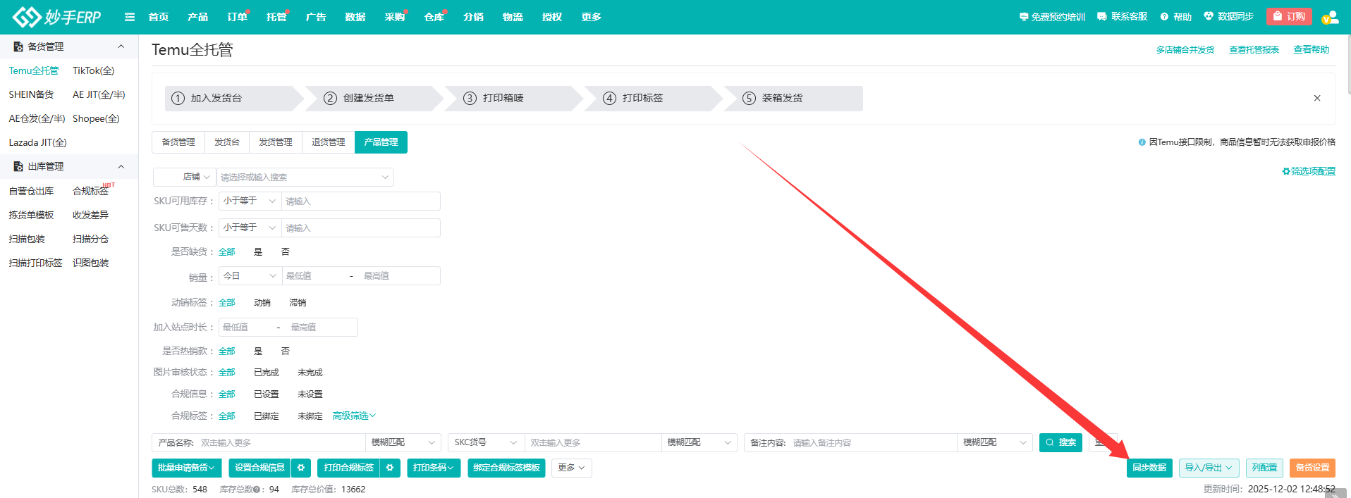This screenshot has height=498, width=1351.
Task: Open 模糊匹配 dropdown for 产品名称
Action: [403, 442]
